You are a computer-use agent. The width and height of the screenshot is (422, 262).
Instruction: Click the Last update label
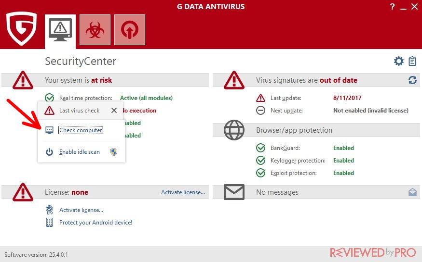[286, 98]
